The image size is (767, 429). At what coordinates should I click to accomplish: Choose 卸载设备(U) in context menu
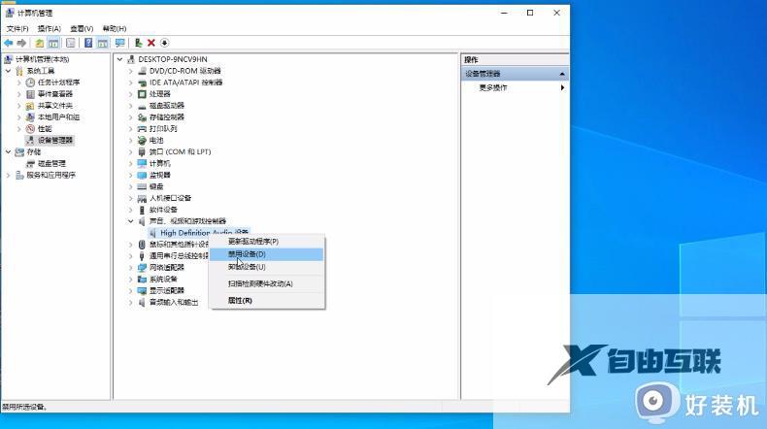click(267, 267)
